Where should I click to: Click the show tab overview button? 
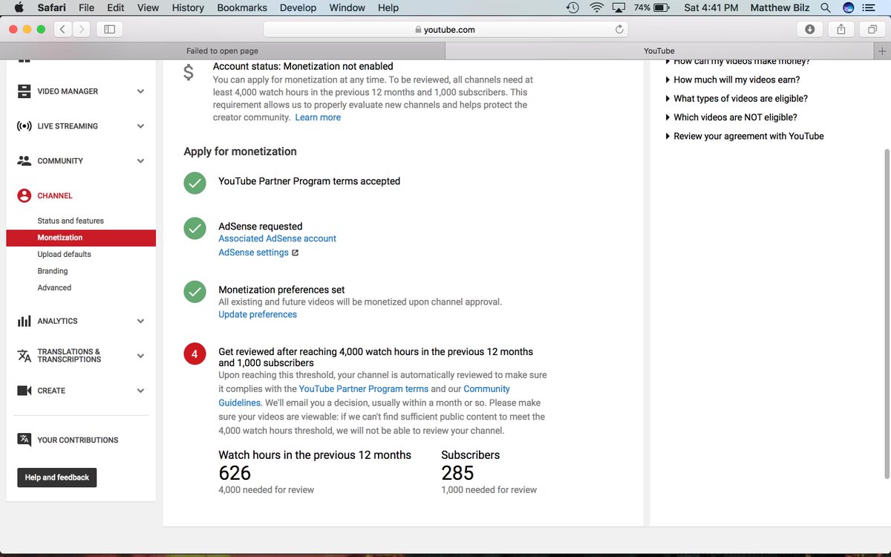(x=872, y=29)
